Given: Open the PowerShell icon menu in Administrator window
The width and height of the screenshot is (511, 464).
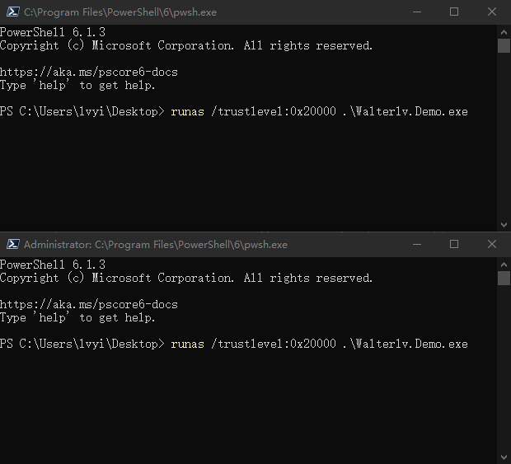Looking at the screenshot, I should point(12,244).
